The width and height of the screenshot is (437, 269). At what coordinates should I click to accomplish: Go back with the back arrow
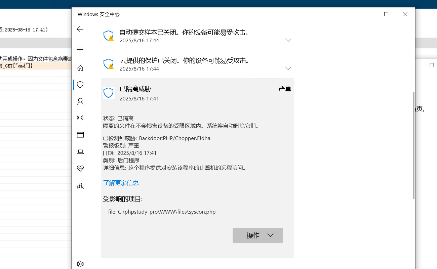pyautogui.click(x=80, y=29)
